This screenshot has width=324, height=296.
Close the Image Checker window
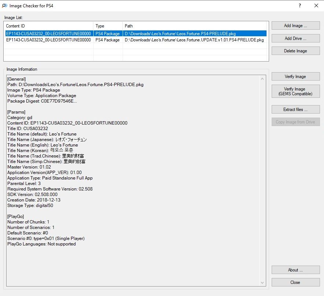point(316,5)
